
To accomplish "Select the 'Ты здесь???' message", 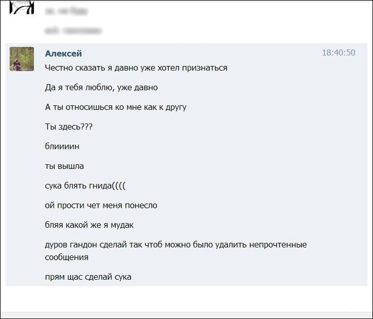I will tap(69, 127).
